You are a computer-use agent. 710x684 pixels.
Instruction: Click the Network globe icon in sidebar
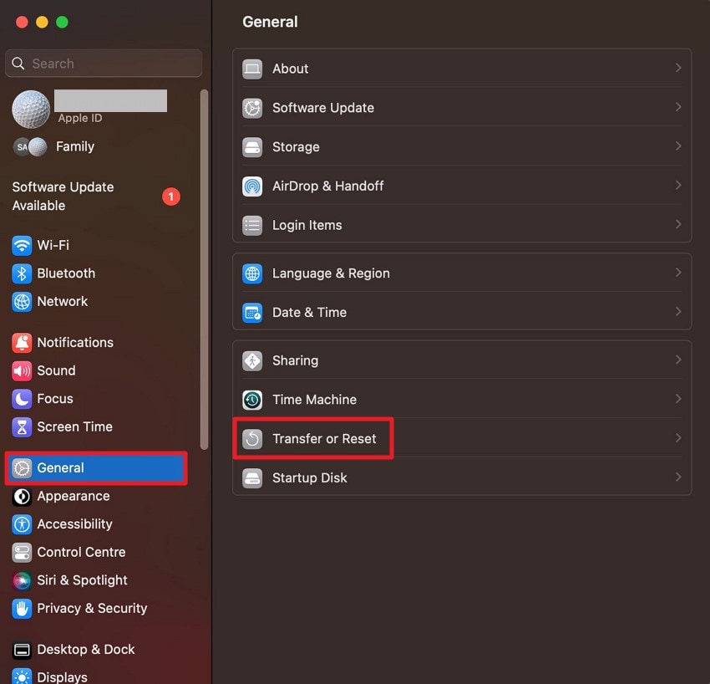point(22,302)
